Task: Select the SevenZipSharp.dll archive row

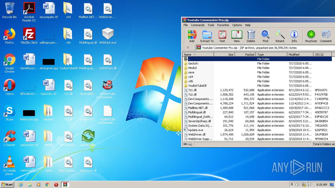Action: click(257, 121)
